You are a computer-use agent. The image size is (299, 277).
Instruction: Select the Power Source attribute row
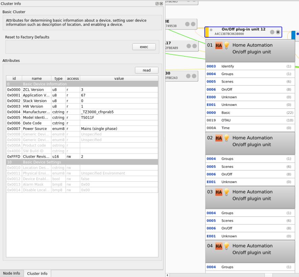pos(82,129)
